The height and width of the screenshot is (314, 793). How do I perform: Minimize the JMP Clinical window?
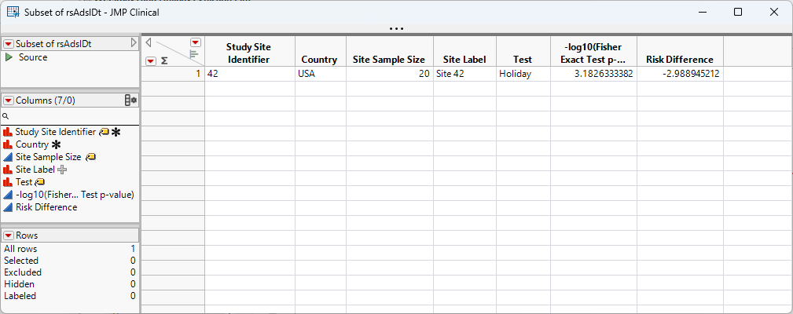702,12
